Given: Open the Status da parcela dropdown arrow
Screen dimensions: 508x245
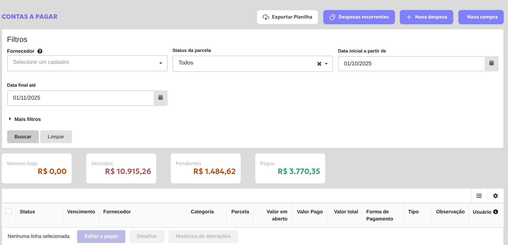Looking at the screenshot, I should pos(326,64).
